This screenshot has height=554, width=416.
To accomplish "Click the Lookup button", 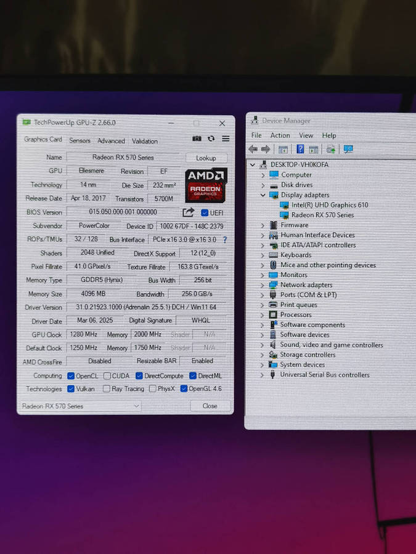I will (206, 158).
